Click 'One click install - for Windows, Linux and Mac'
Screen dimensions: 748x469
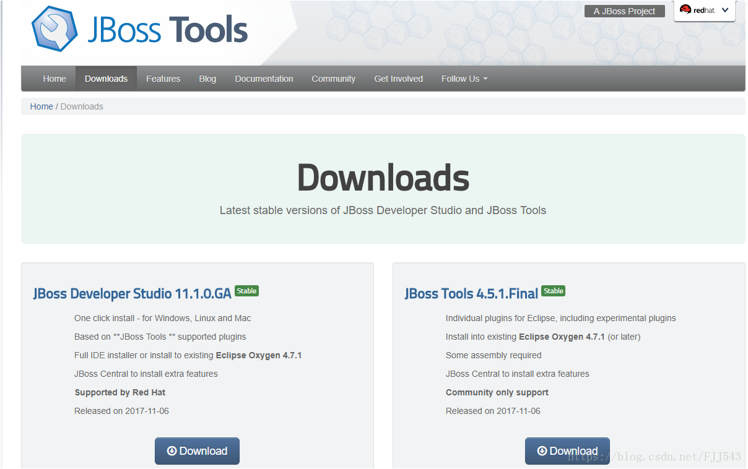(163, 318)
